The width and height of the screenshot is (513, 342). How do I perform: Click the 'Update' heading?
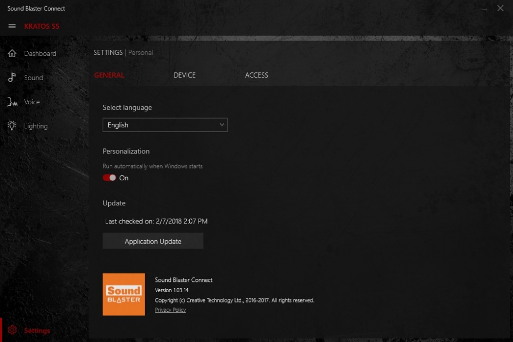click(114, 203)
